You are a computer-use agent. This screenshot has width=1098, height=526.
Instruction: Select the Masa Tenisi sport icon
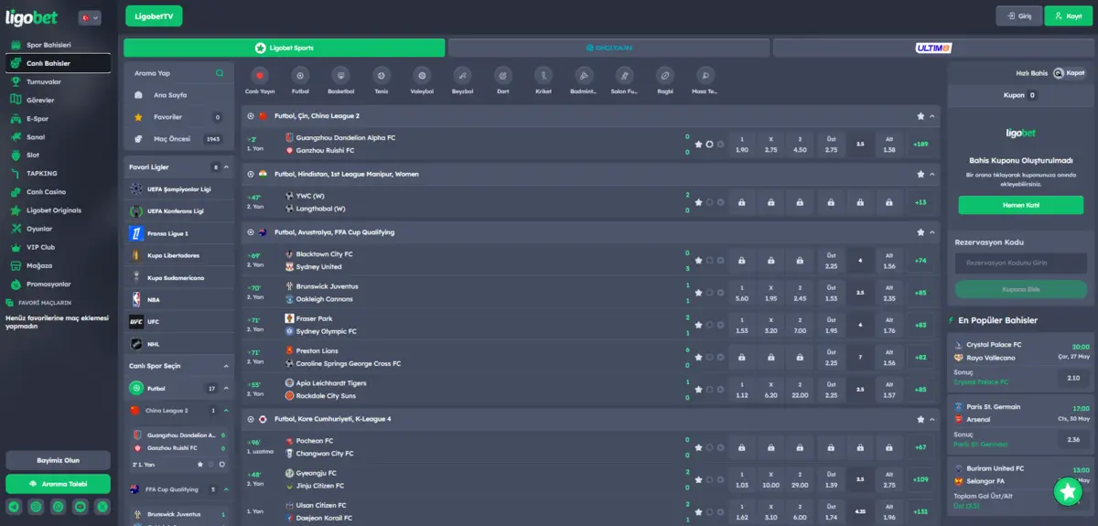(705, 76)
